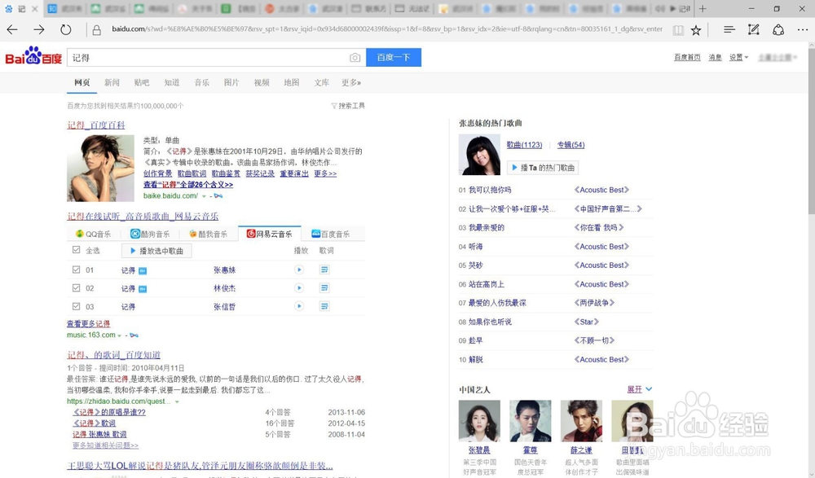Open 搜索工具 filter

[x=348, y=106]
